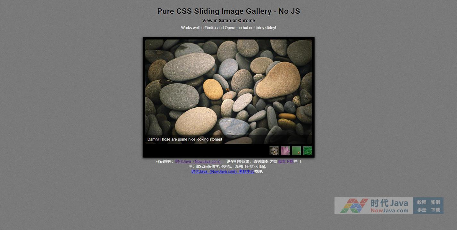The width and height of the screenshot is (457, 230).
Task: Click the 注：此代码仅供学习交流 notice line
Action: 228,167
